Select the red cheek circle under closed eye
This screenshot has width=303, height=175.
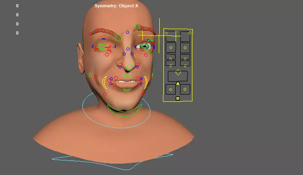(x=107, y=55)
